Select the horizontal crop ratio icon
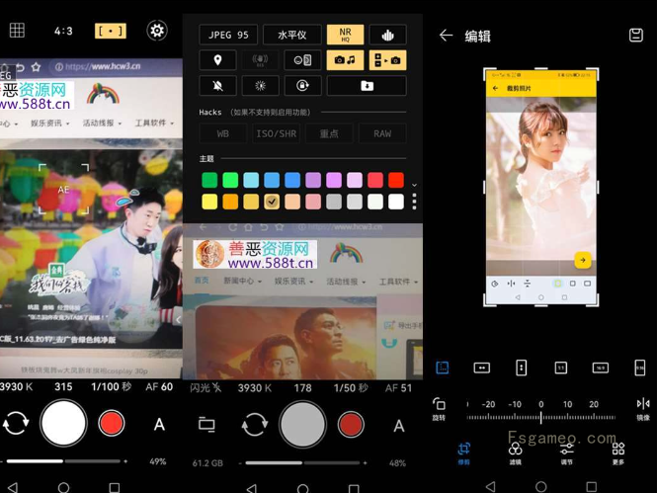The width and height of the screenshot is (657, 493). [x=482, y=368]
